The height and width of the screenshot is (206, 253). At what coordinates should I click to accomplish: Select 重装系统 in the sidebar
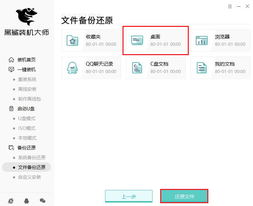[27, 79]
